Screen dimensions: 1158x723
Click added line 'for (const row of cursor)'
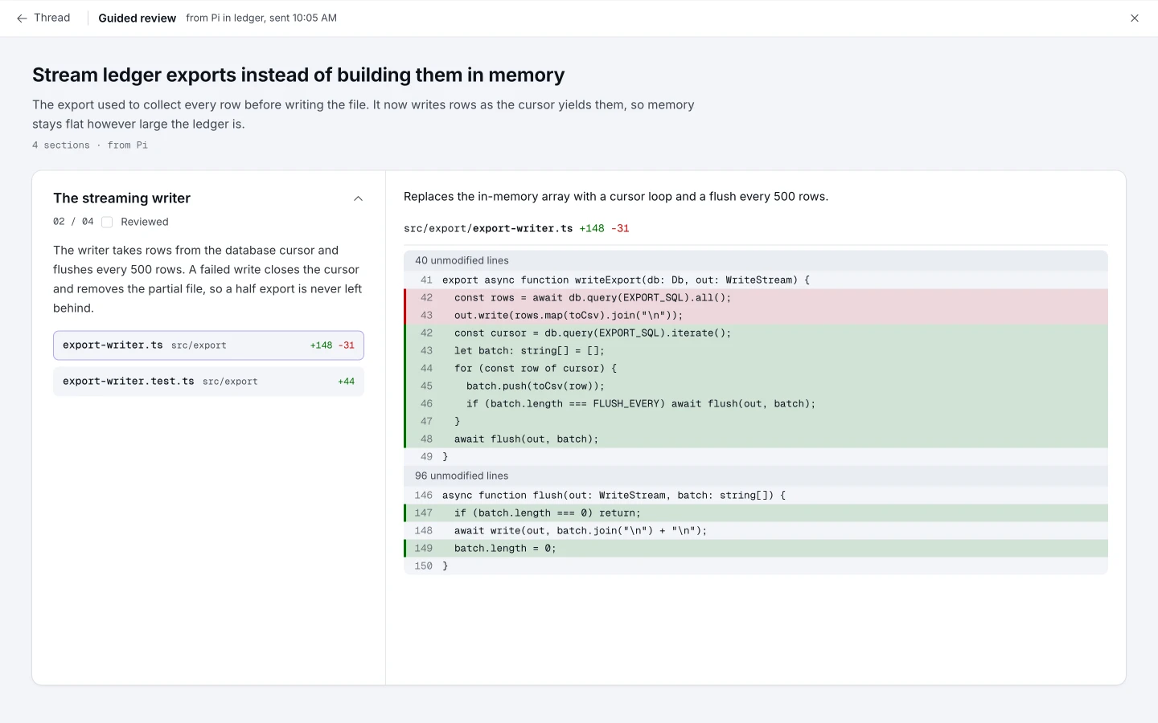(756, 368)
